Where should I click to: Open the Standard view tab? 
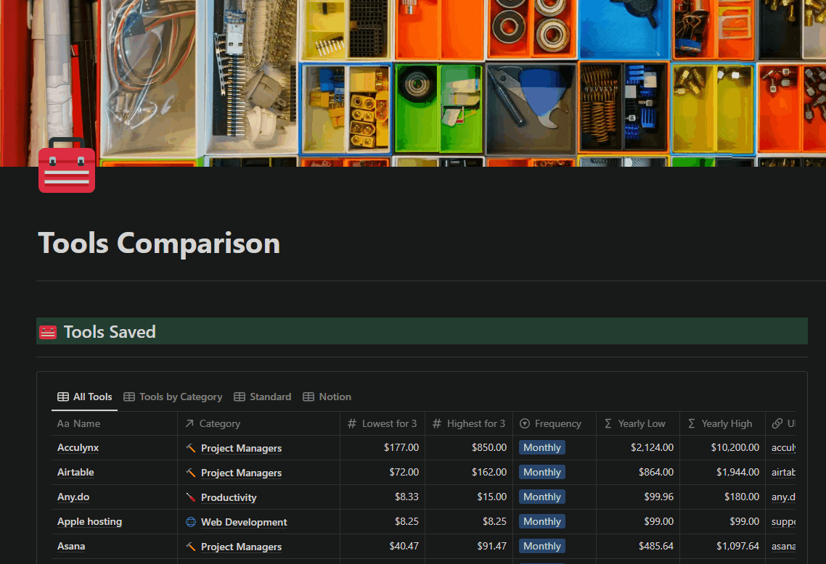click(x=263, y=397)
